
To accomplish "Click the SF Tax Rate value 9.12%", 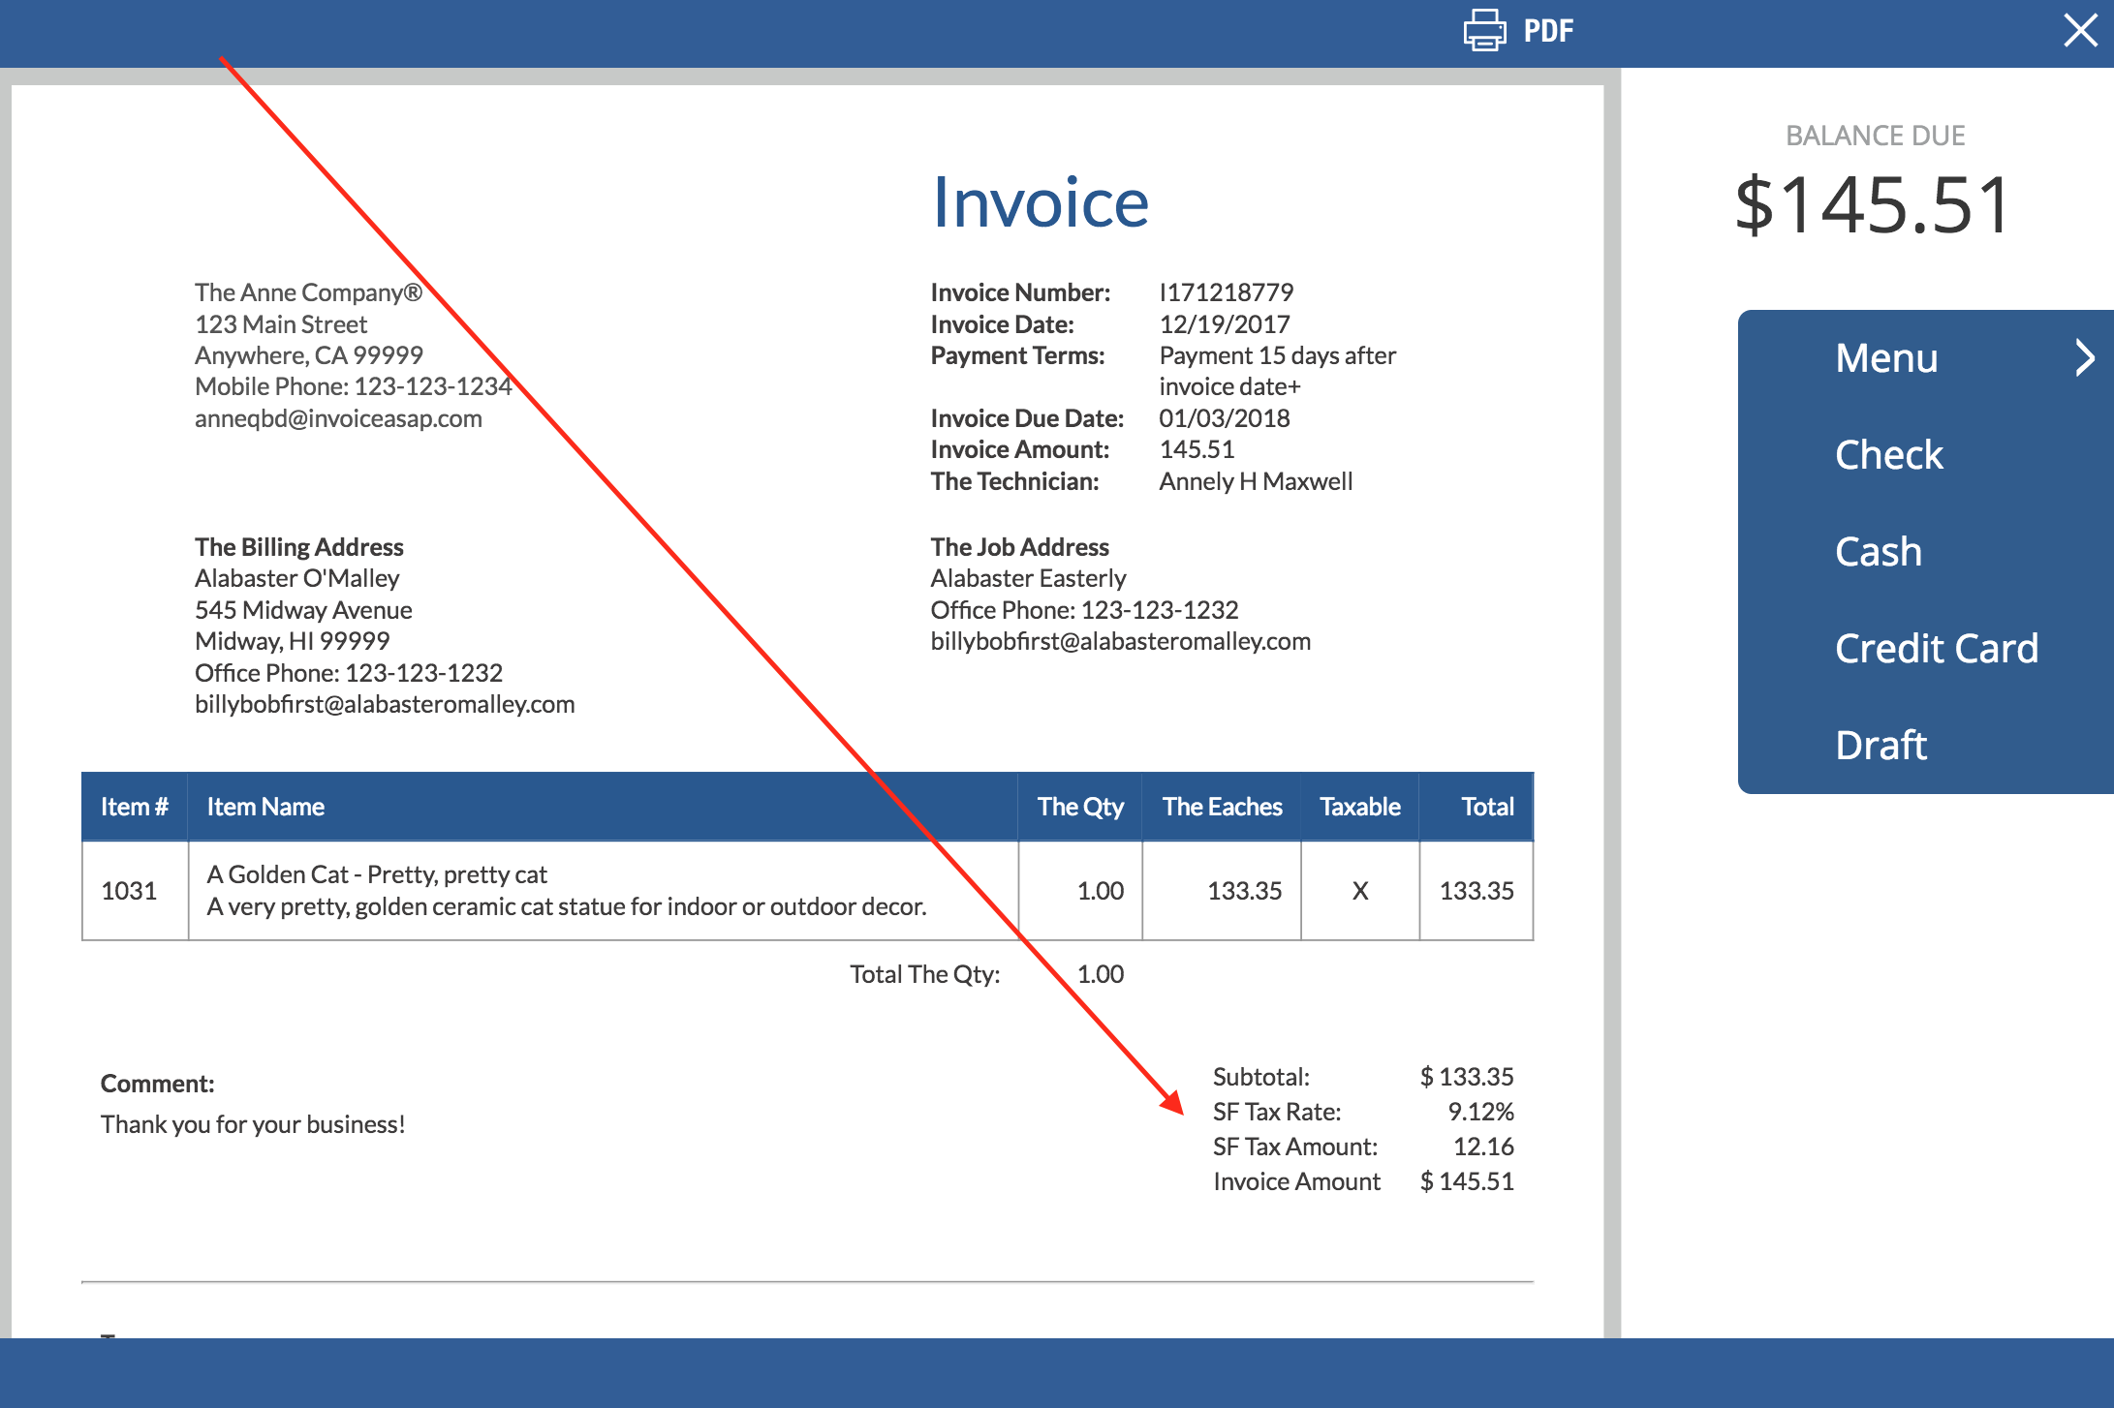I will [x=1480, y=1112].
